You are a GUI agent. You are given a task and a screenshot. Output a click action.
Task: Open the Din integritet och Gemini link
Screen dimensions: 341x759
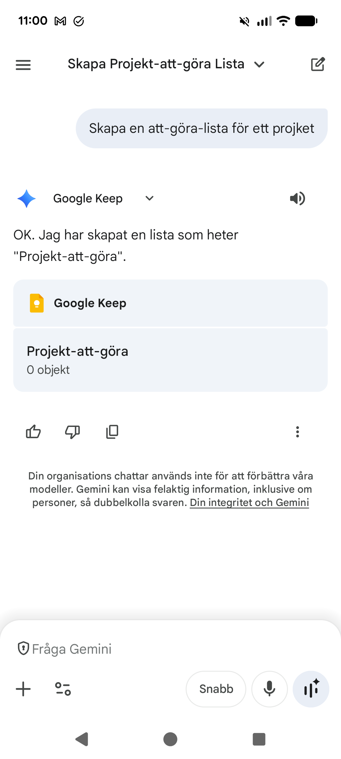click(x=249, y=503)
